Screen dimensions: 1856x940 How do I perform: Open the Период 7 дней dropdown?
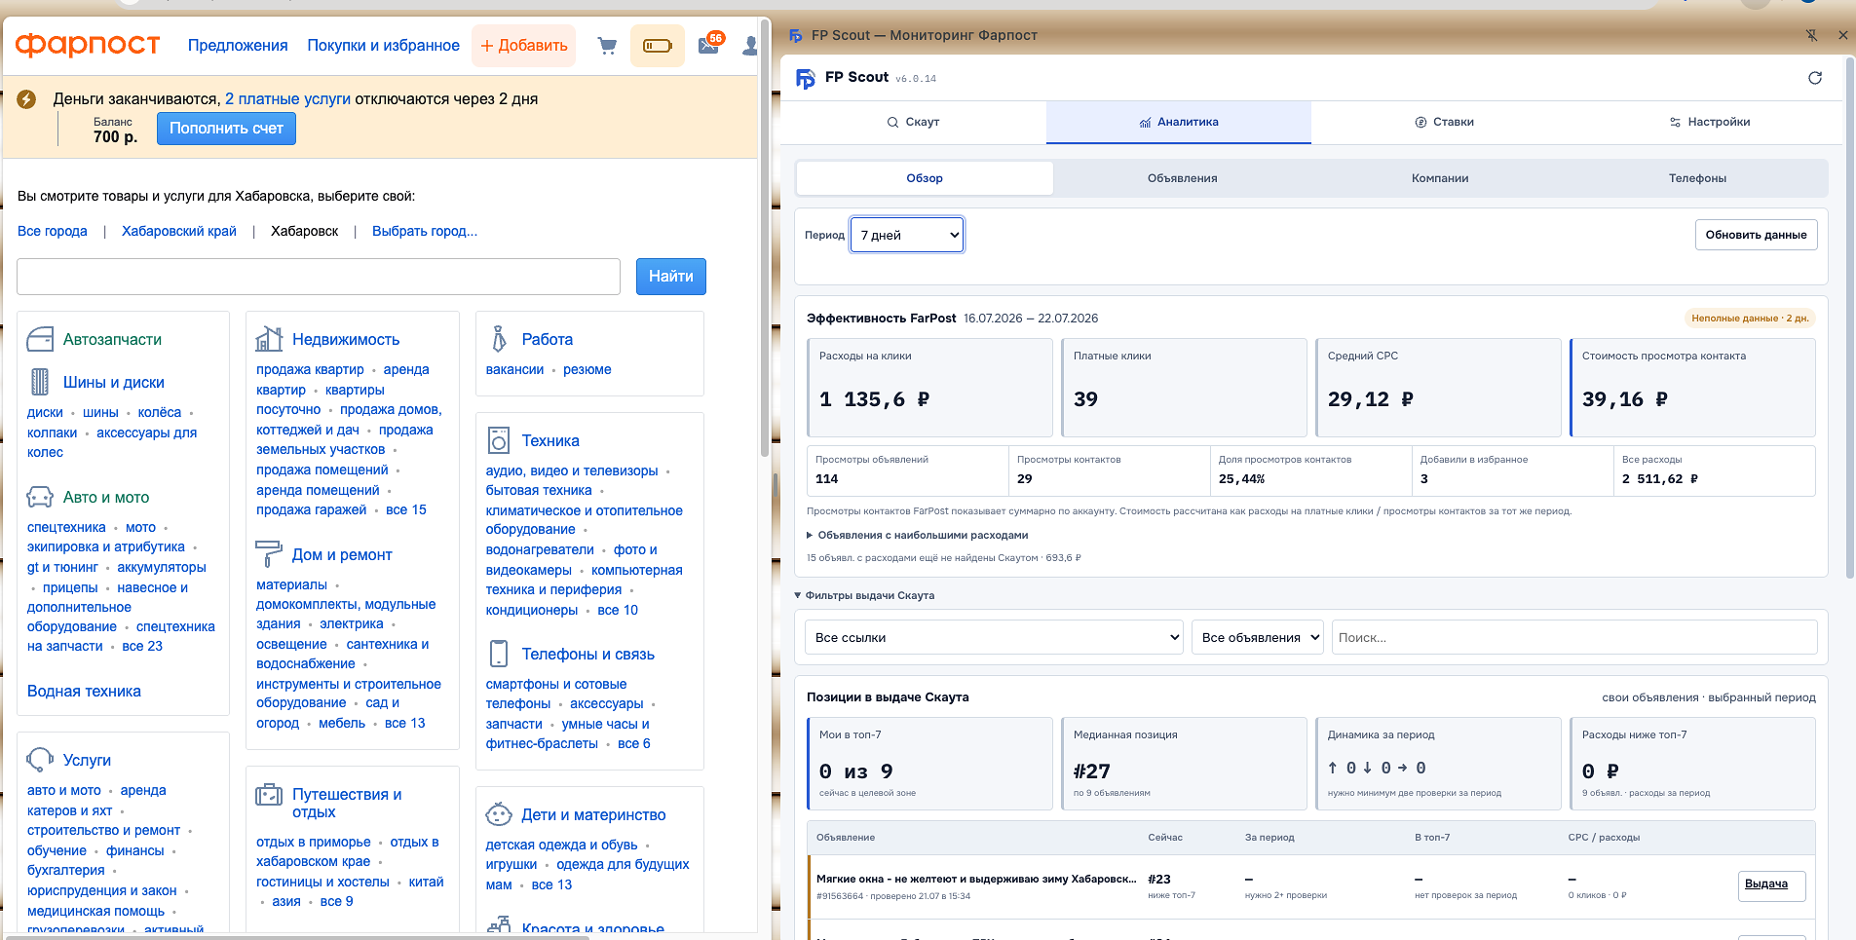pos(907,235)
